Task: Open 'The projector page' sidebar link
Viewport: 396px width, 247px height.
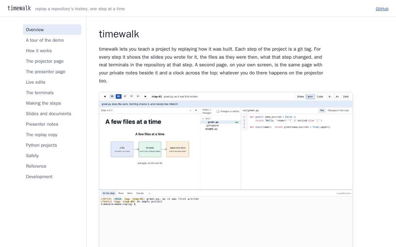Action: pos(52,61)
